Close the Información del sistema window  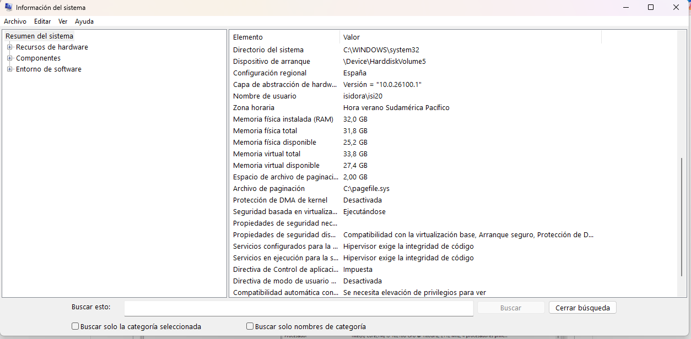point(676,8)
